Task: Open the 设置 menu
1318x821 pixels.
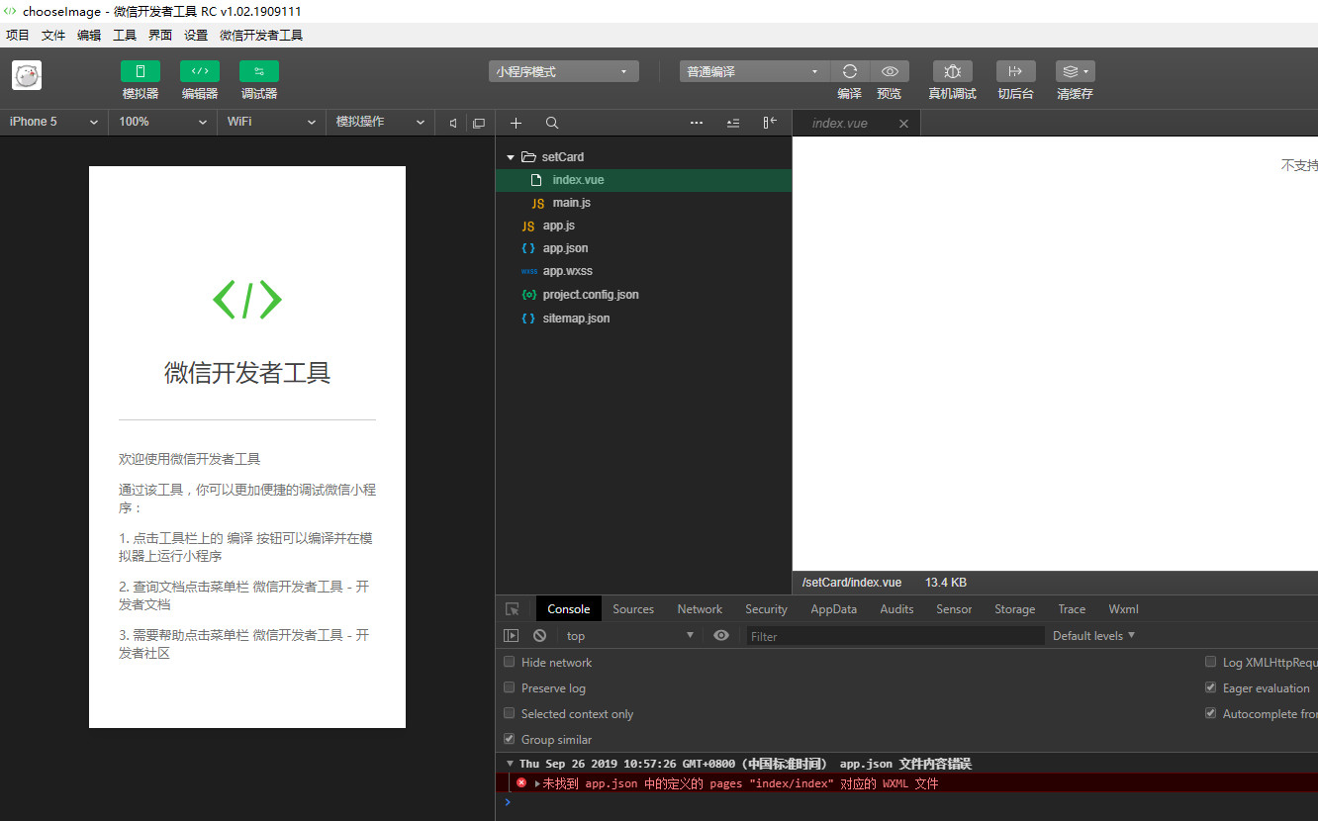Action: pos(196,35)
